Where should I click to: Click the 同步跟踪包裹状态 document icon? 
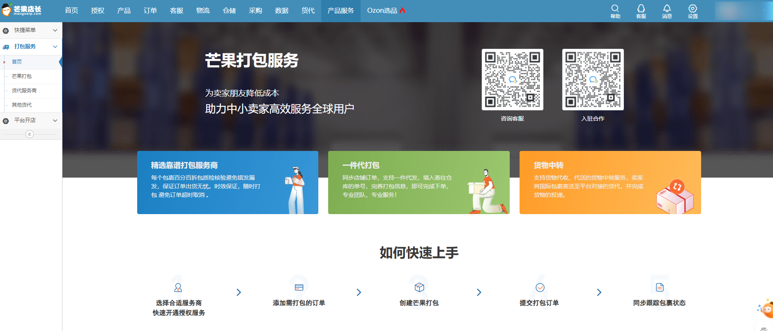pyautogui.click(x=659, y=287)
